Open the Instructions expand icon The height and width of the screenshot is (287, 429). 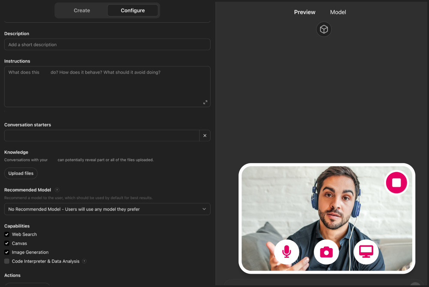(x=205, y=102)
